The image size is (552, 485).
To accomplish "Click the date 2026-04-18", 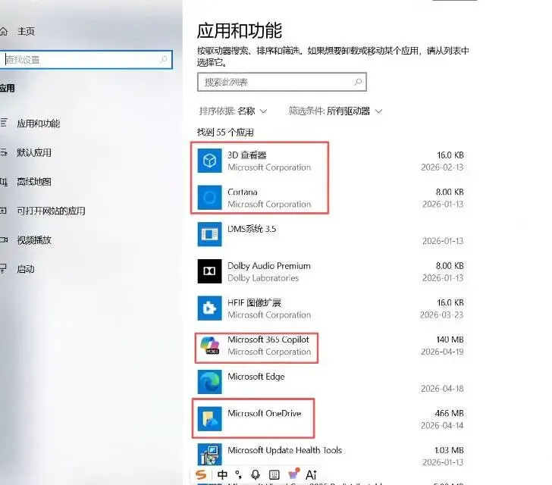I will (x=442, y=389).
